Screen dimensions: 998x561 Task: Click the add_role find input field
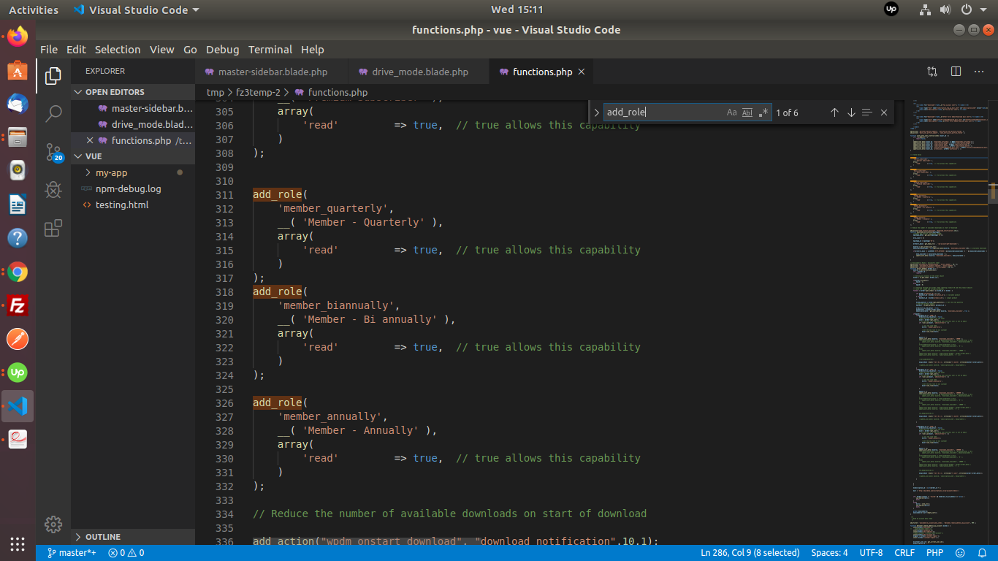(x=661, y=112)
